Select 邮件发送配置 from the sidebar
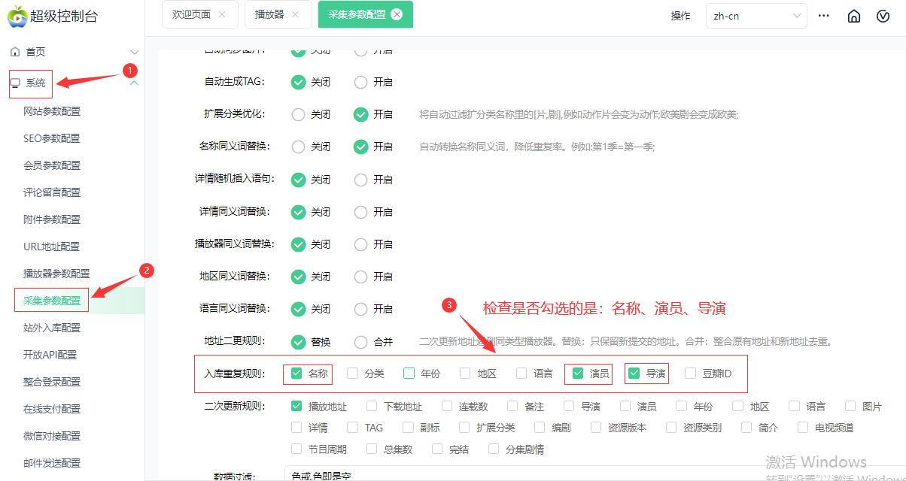 pos(50,463)
